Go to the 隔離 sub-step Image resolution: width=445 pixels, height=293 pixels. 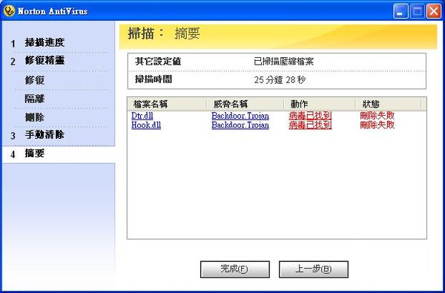click(x=35, y=99)
